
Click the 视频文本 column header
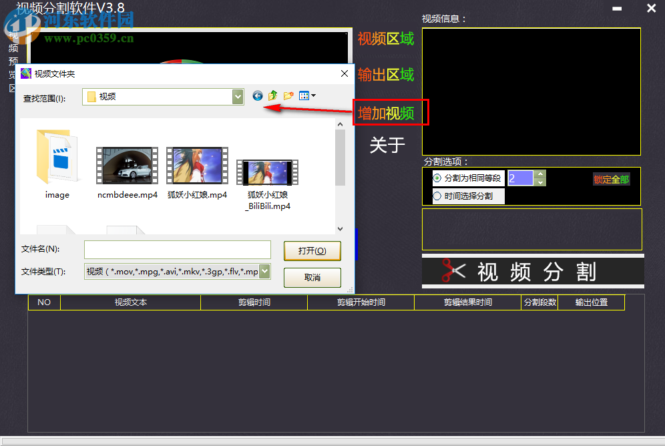click(131, 302)
